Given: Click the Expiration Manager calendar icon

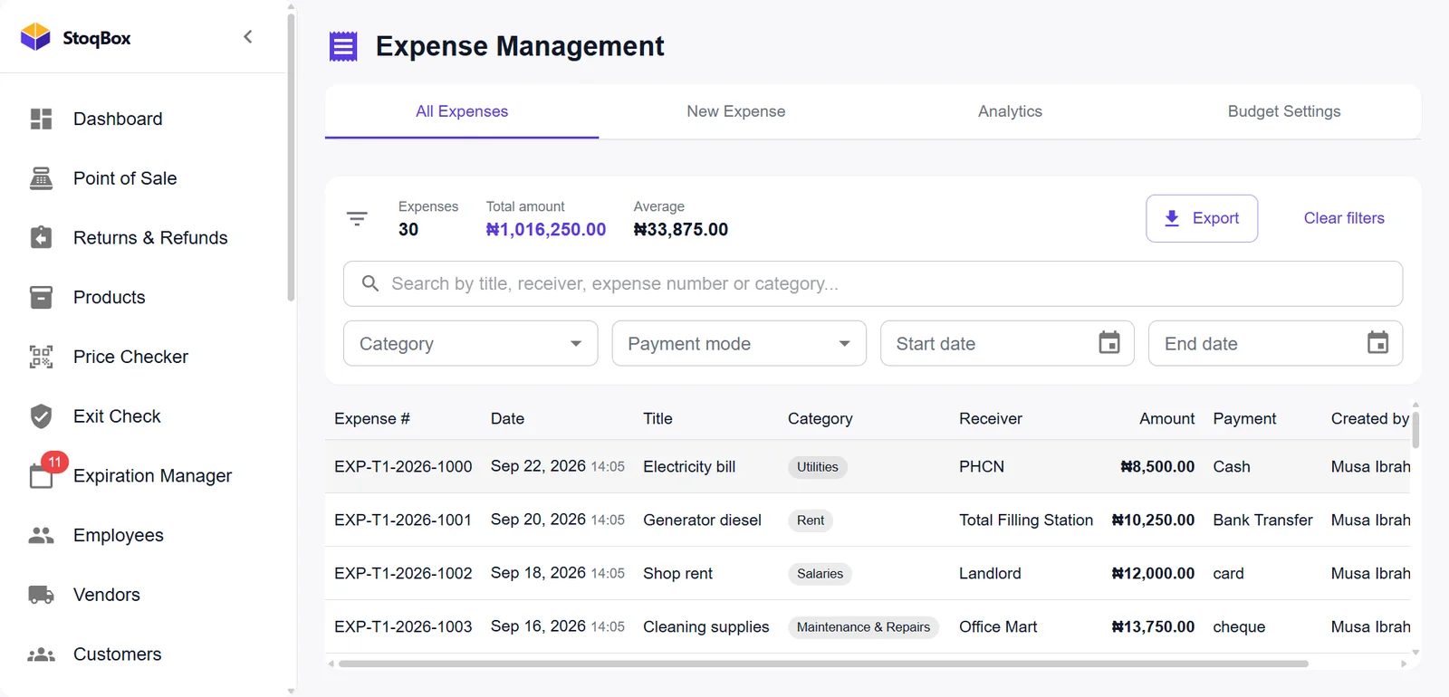Looking at the screenshot, I should click(x=41, y=476).
